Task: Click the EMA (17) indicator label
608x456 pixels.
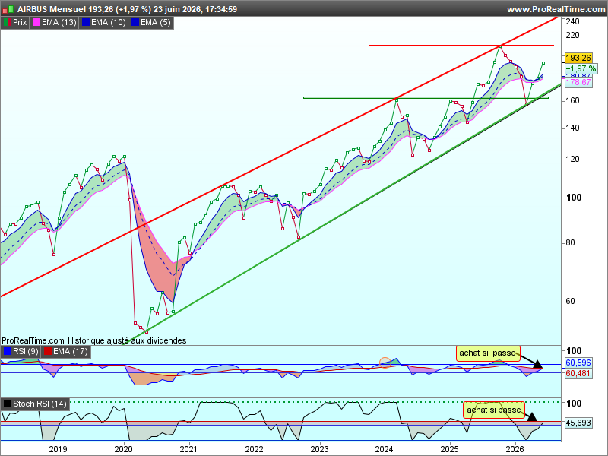Action: click(x=71, y=351)
